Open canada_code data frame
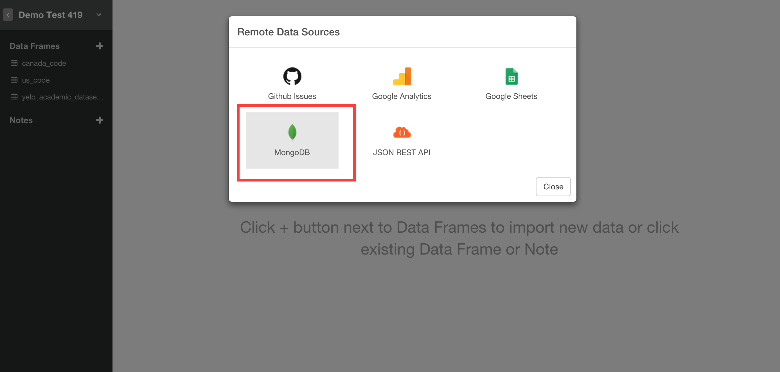The height and width of the screenshot is (372, 780). (x=44, y=63)
